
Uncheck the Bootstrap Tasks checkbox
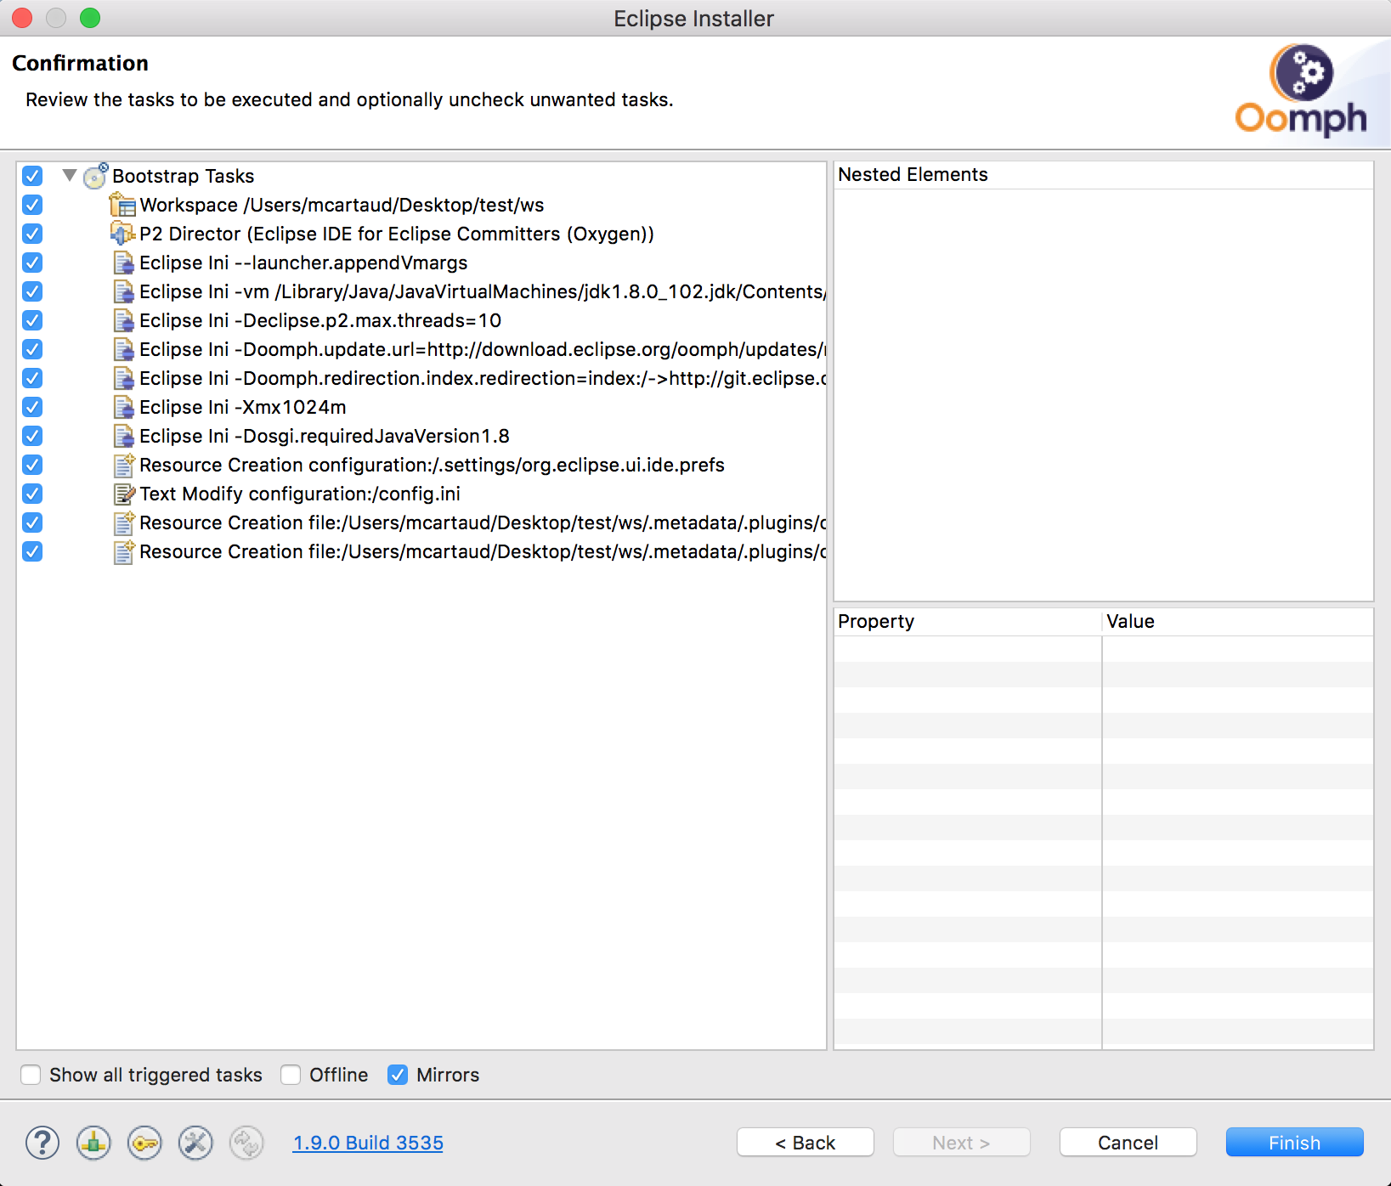(x=32, y=176)
